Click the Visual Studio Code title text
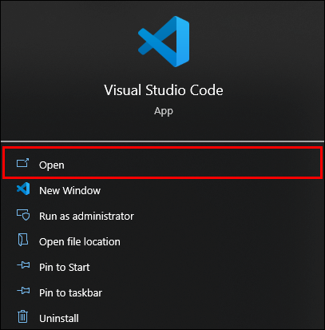 [164, 90]
